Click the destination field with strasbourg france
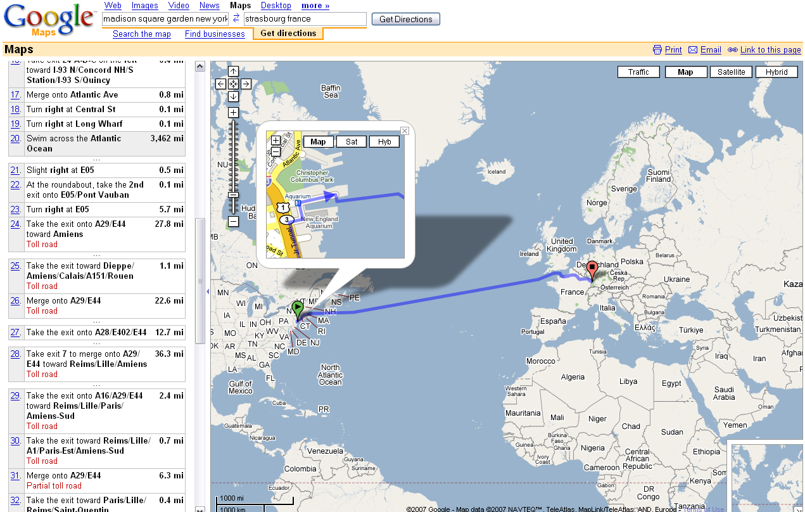805x512 pixels. click(305, 19)
